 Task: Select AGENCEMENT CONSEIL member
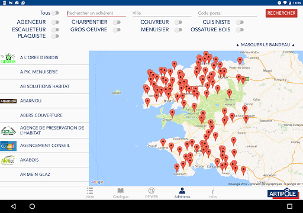click(x=44, y=146)
